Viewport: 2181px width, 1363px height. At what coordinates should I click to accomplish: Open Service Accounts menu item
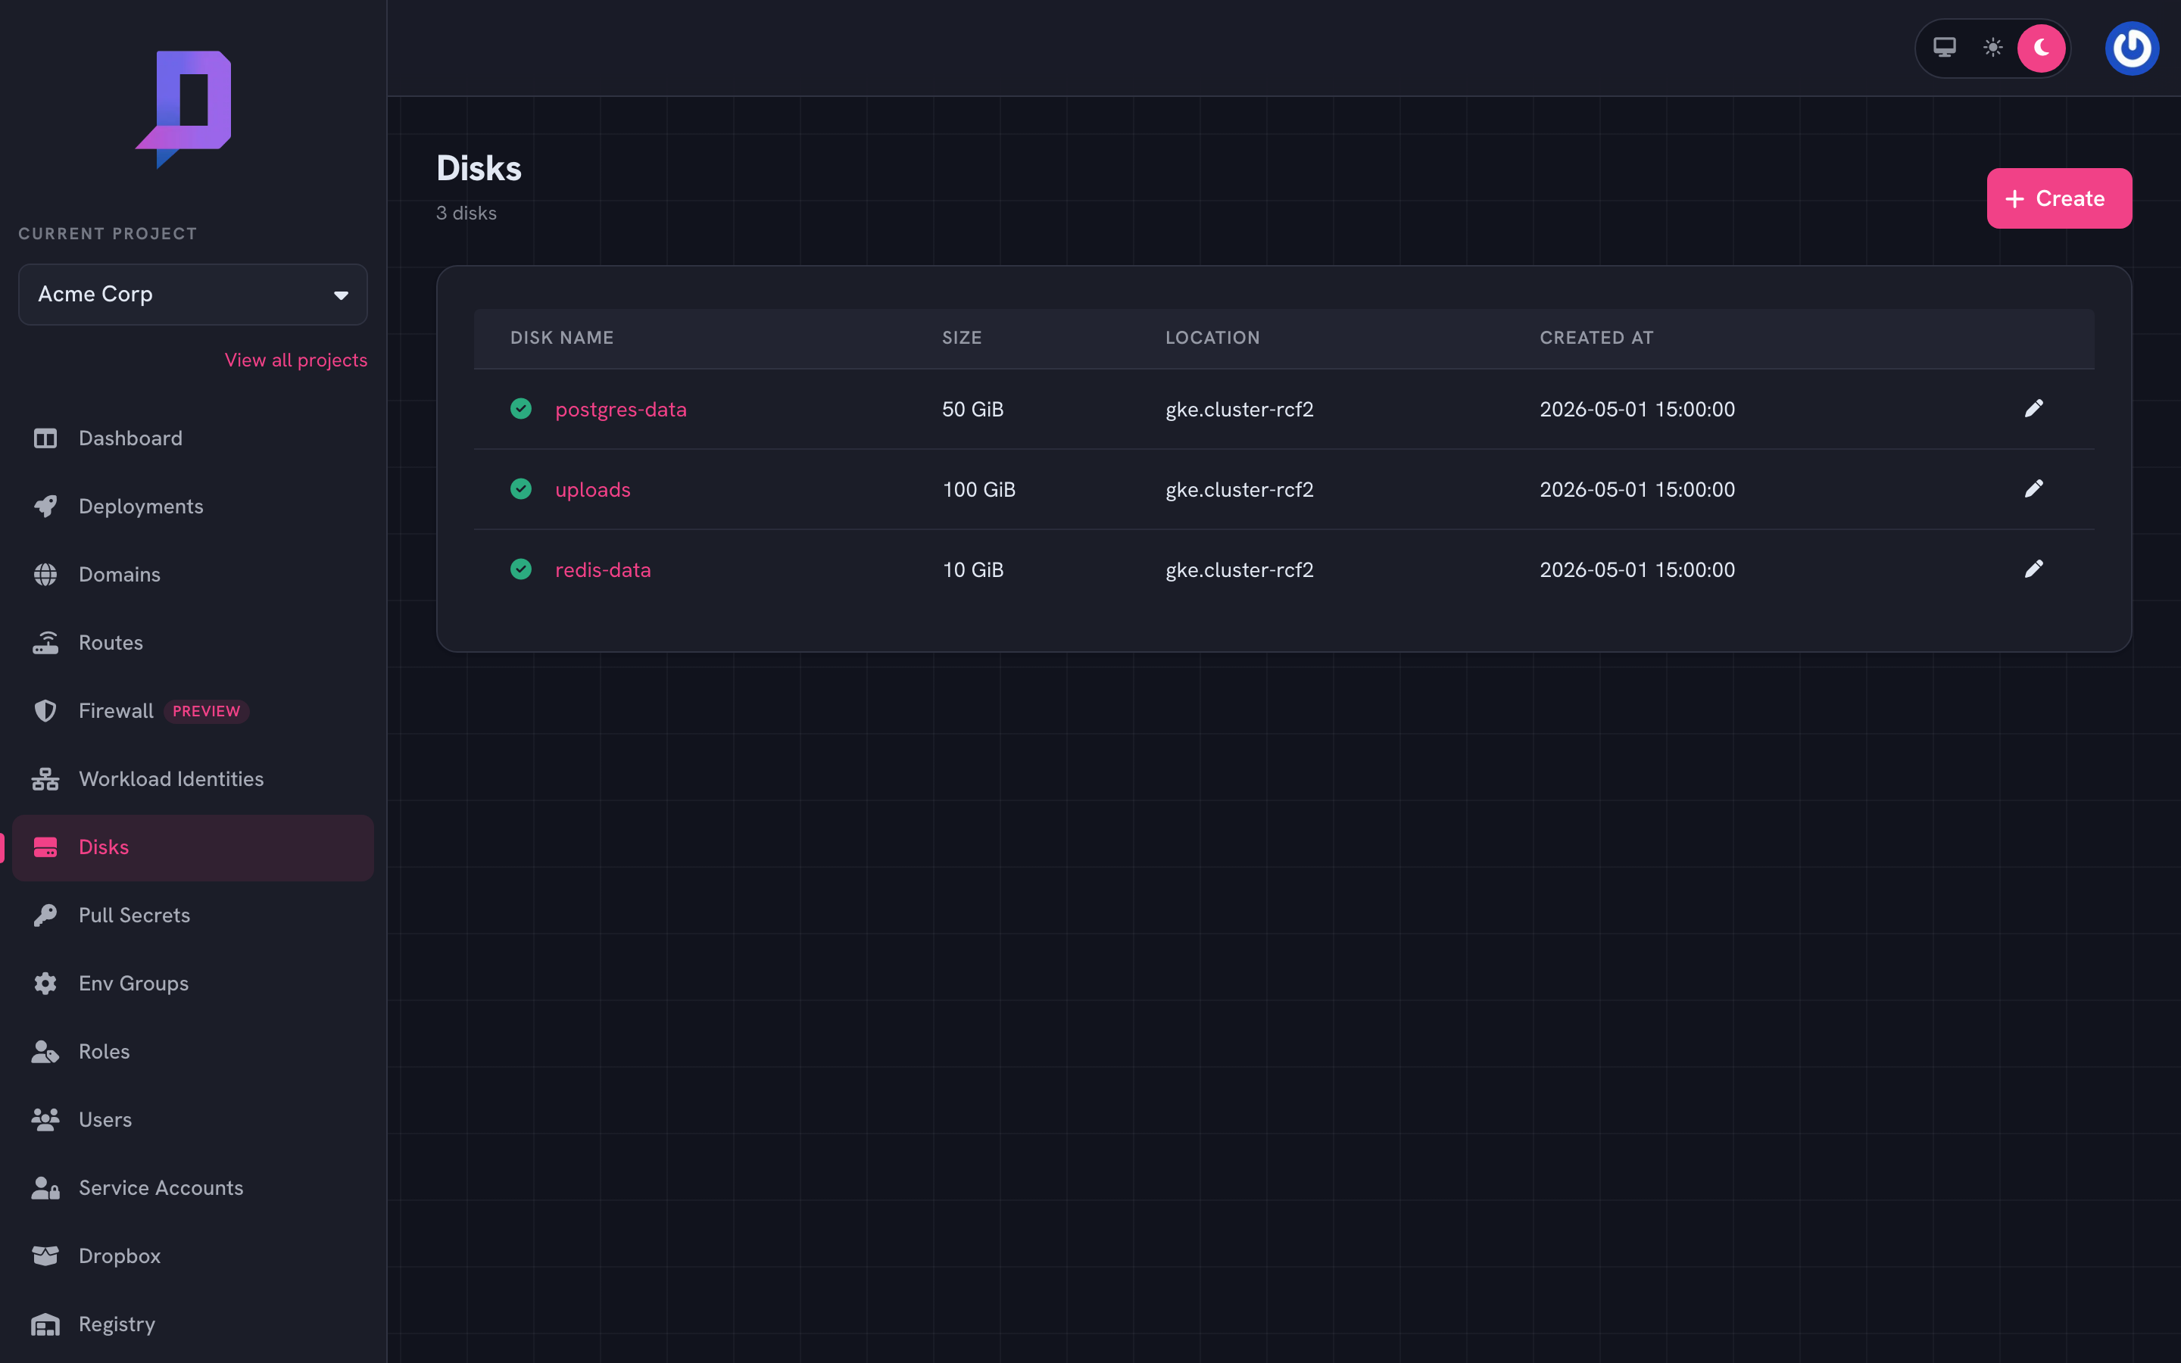[193, 1188]
